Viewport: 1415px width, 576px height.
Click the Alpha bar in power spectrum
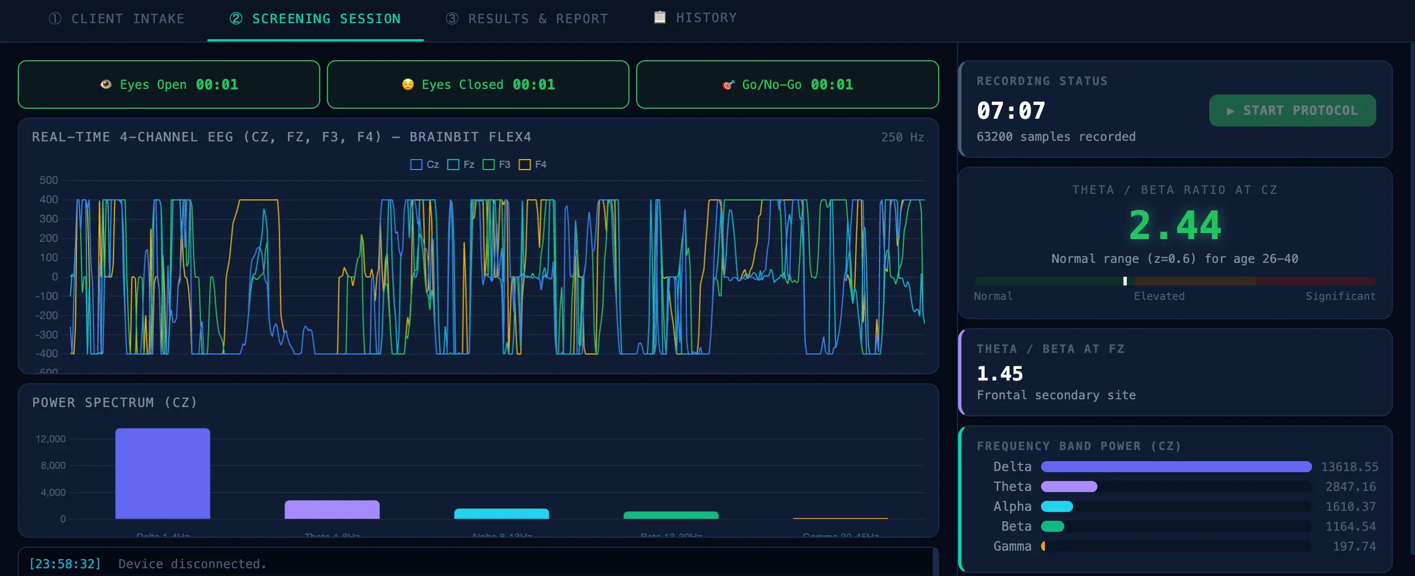pos(501,514)
